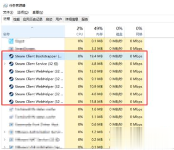Viewport: 174px width, 150px height.
Task: Click the 1.6 MB memory value
Action: [x=97, y=109]
